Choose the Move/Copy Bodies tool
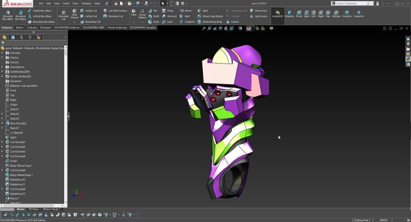Image resolution: width=411 pixels, height=222 pixels. (210, 16)
